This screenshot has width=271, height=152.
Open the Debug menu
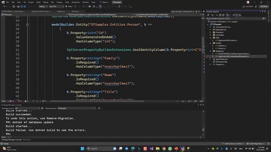(x=46, y=2)
